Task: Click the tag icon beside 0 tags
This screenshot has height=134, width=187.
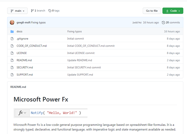Action: tap(50, 11)
